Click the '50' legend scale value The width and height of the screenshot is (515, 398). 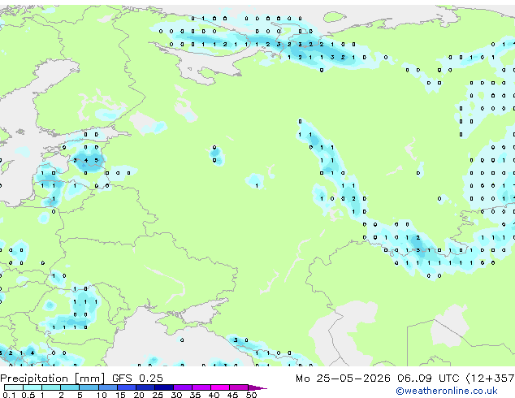click(251, 395)
